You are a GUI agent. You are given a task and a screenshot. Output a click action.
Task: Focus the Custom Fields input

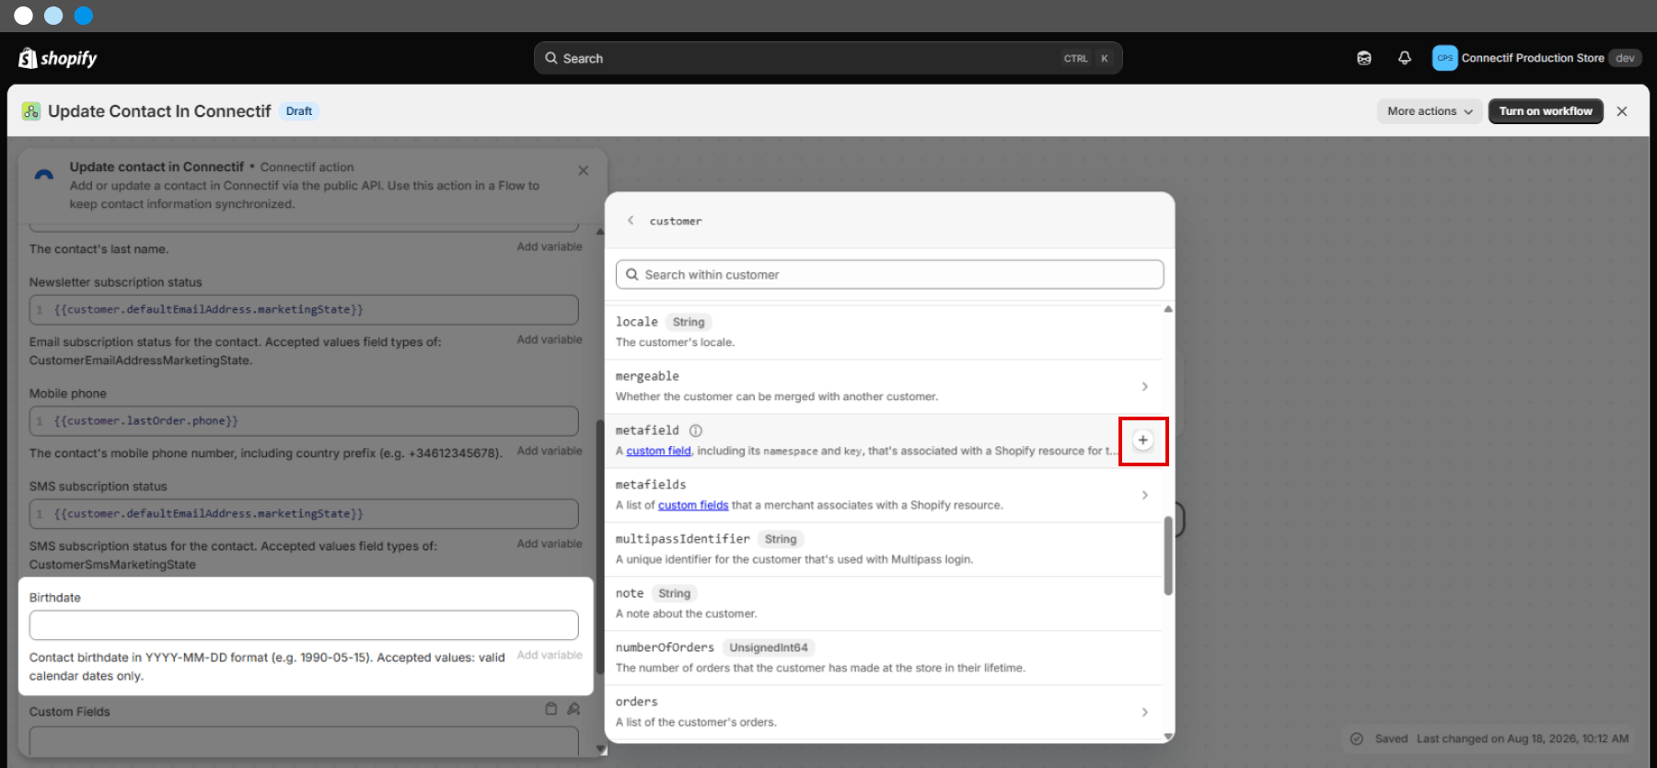coord(304,740)
